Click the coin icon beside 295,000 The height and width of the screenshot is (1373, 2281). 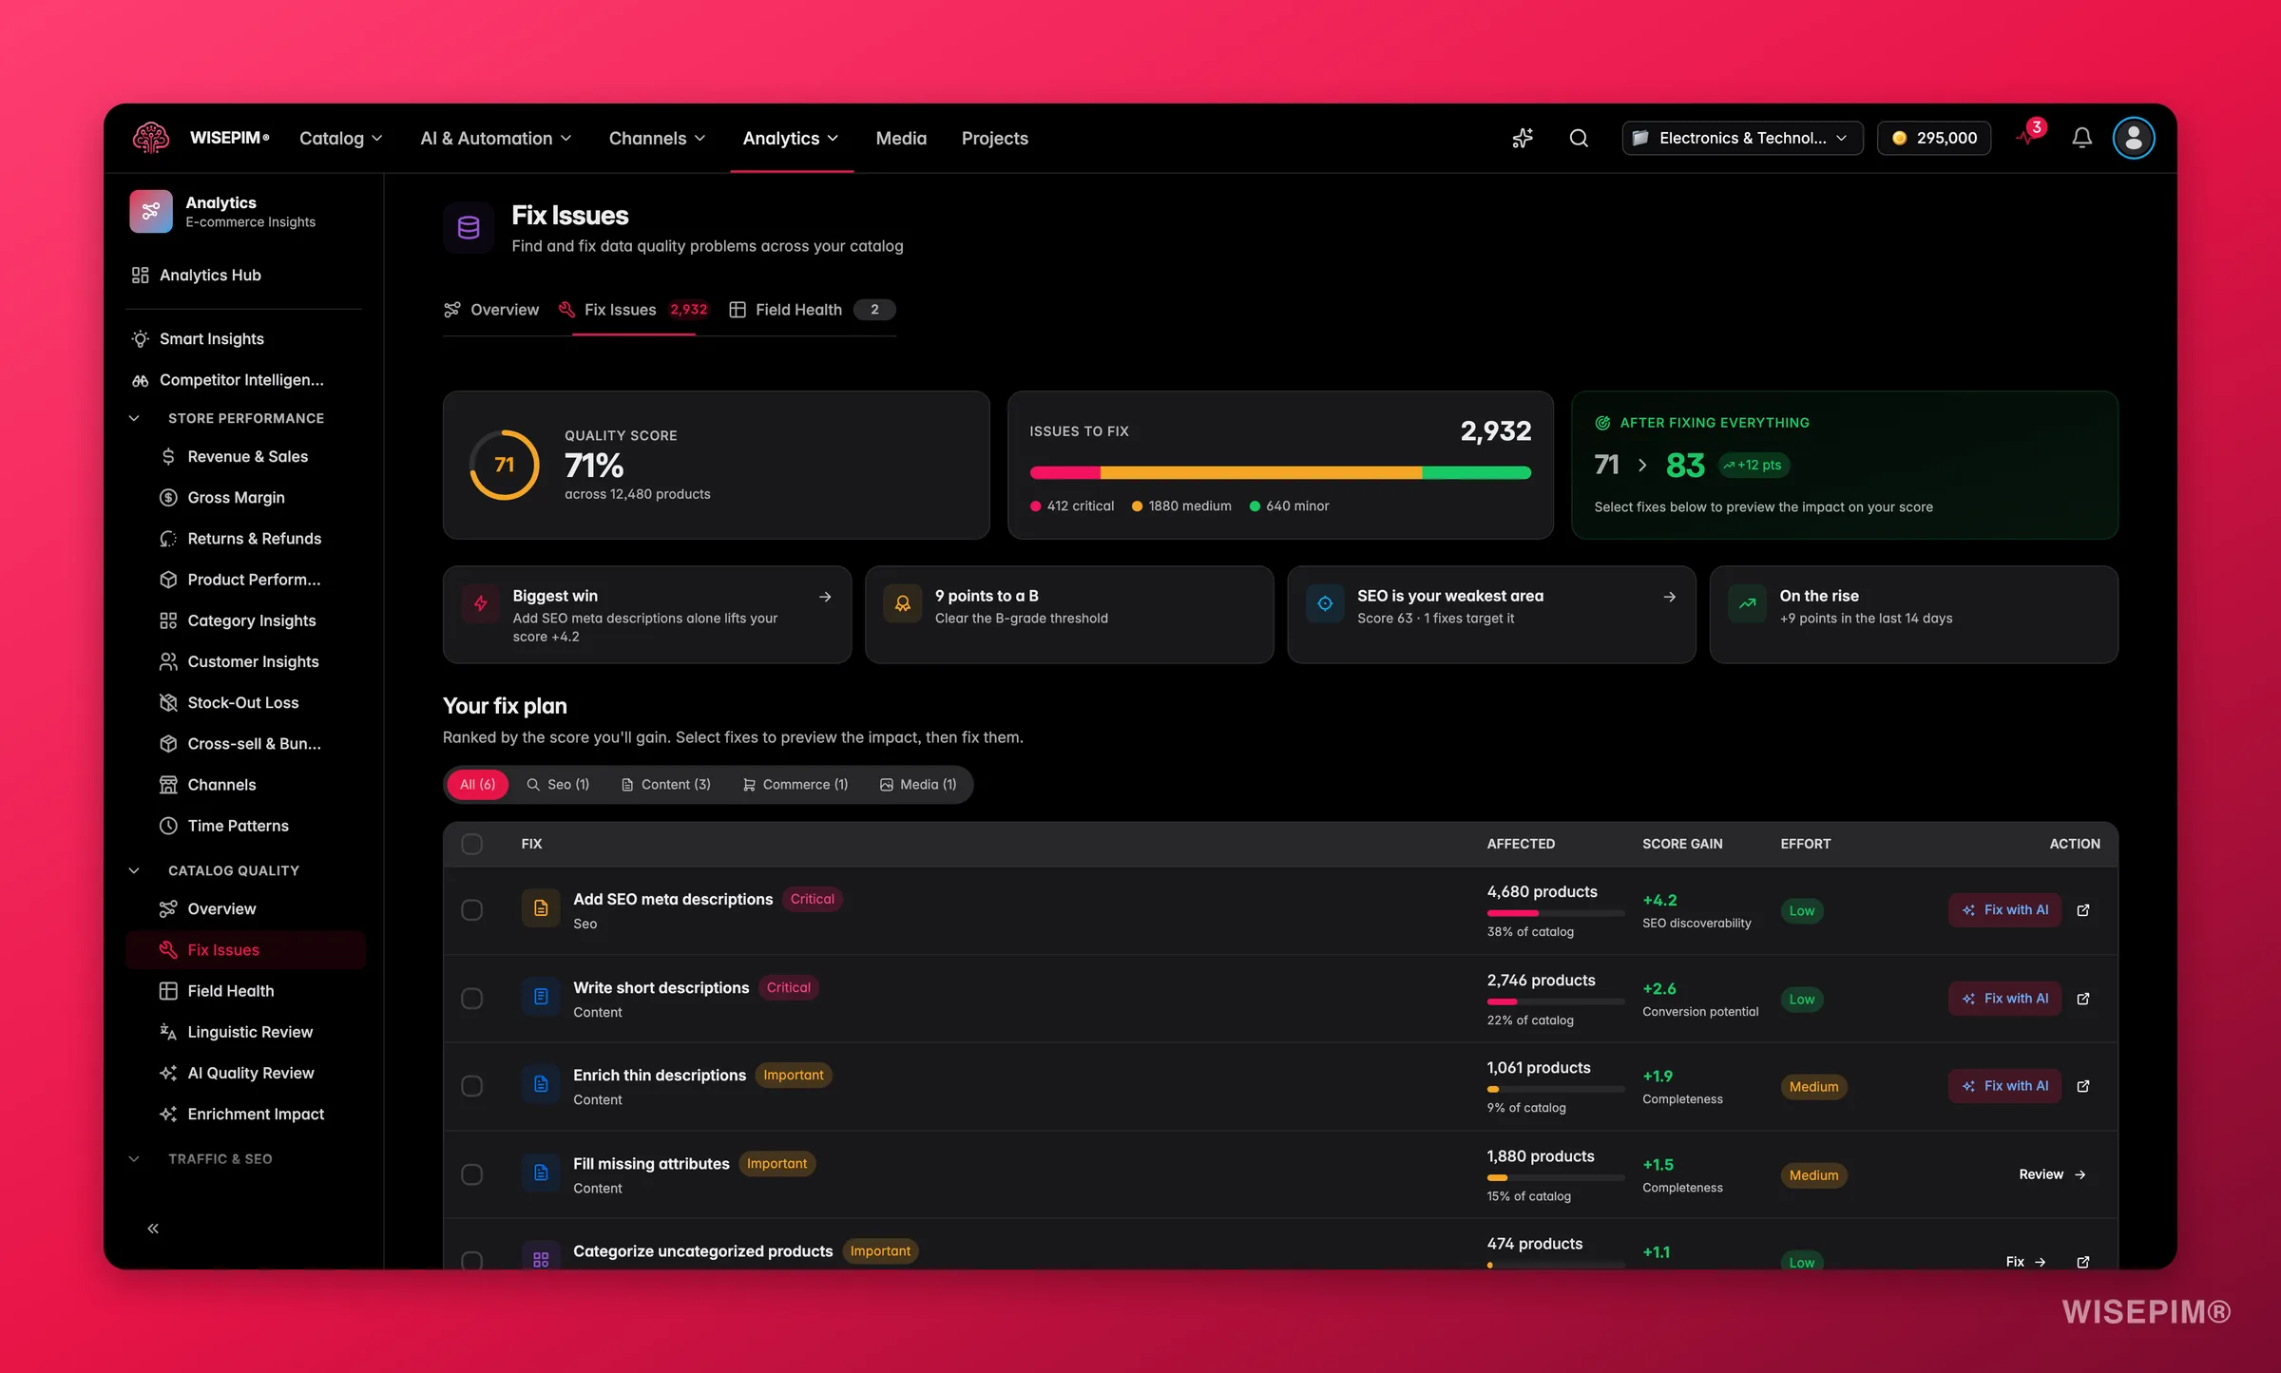coord(1899,138)
